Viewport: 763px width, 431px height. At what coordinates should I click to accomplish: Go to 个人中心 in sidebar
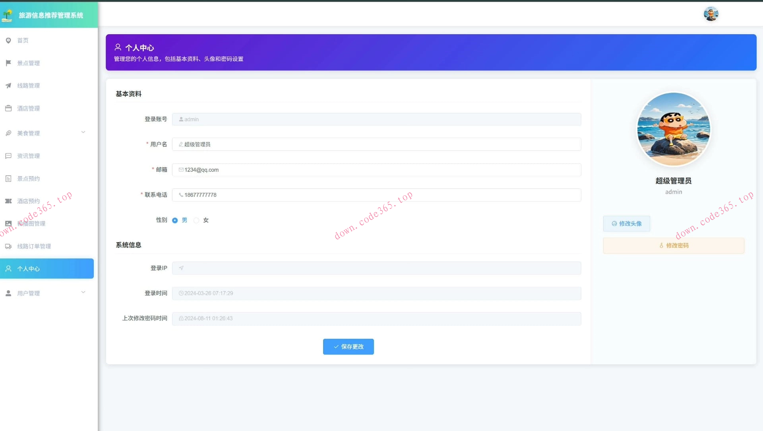pyautogui.click(x=47, y=269)
